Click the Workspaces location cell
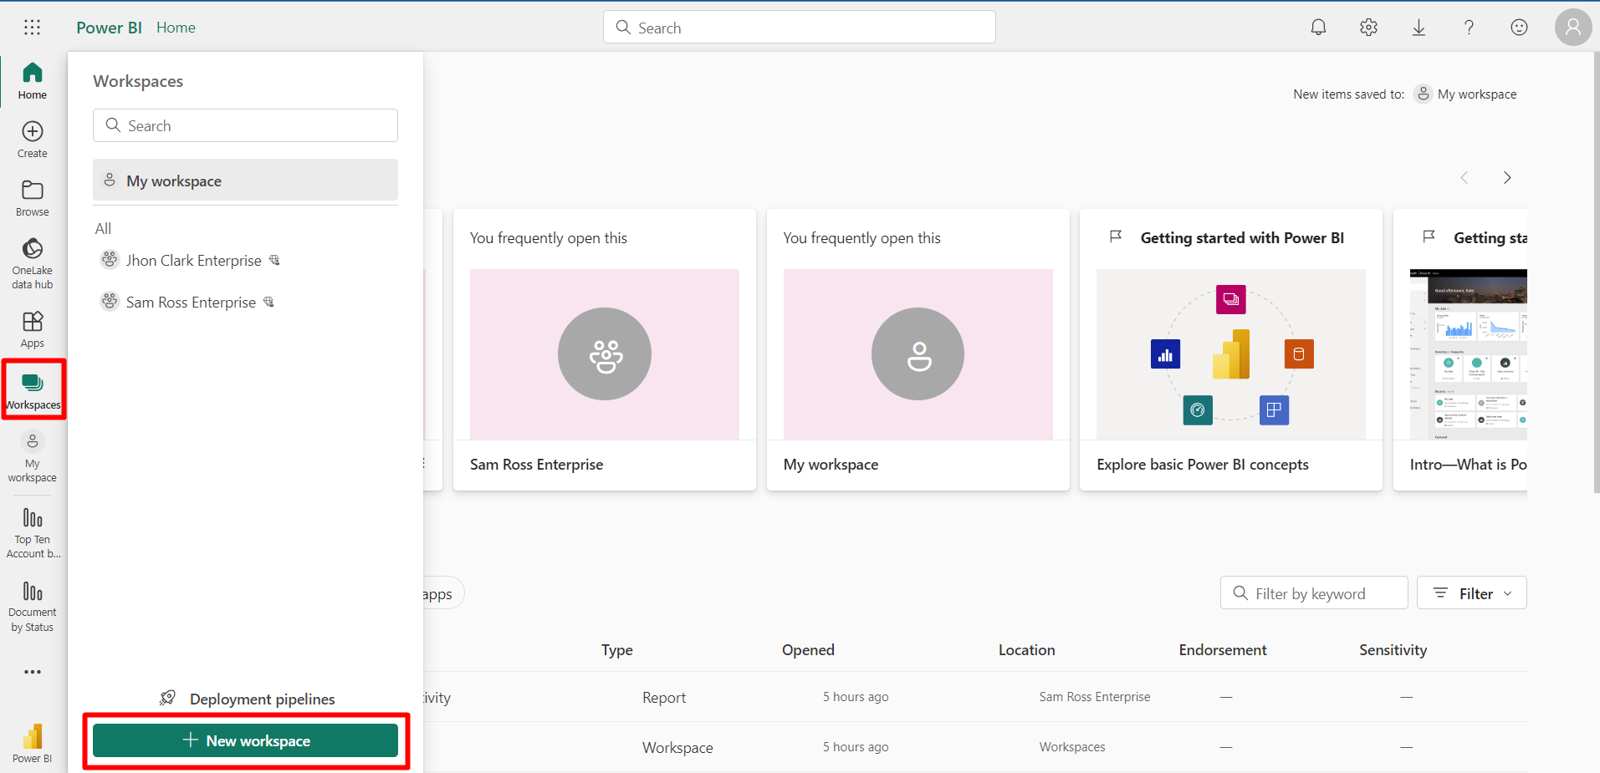The width and height of the screenshot is (1600, 773). [x=1072, y=747]
